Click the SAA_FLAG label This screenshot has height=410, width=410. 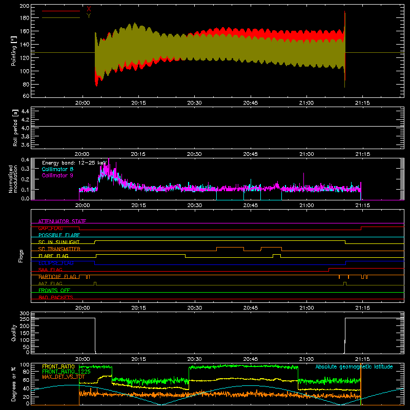[50, 270]
